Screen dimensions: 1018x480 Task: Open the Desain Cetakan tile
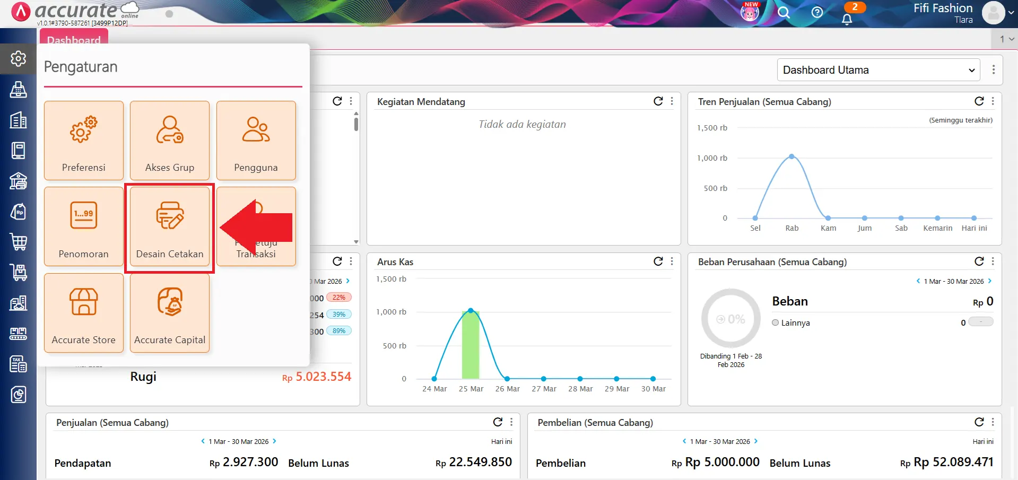[x=170, y=226]
